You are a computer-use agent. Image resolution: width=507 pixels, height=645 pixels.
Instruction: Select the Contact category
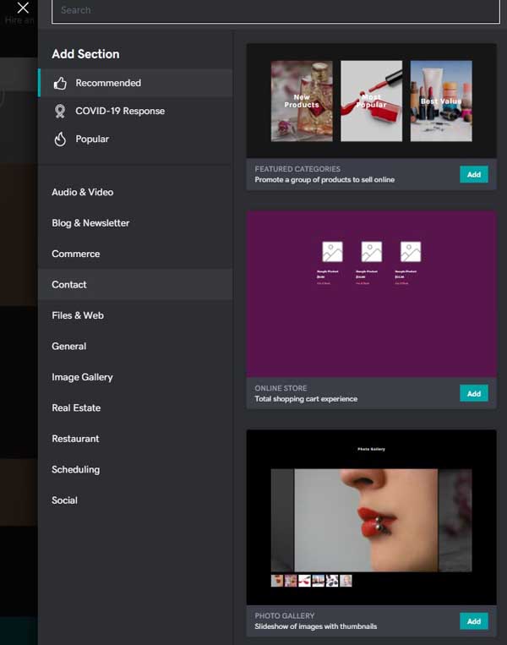69,285
